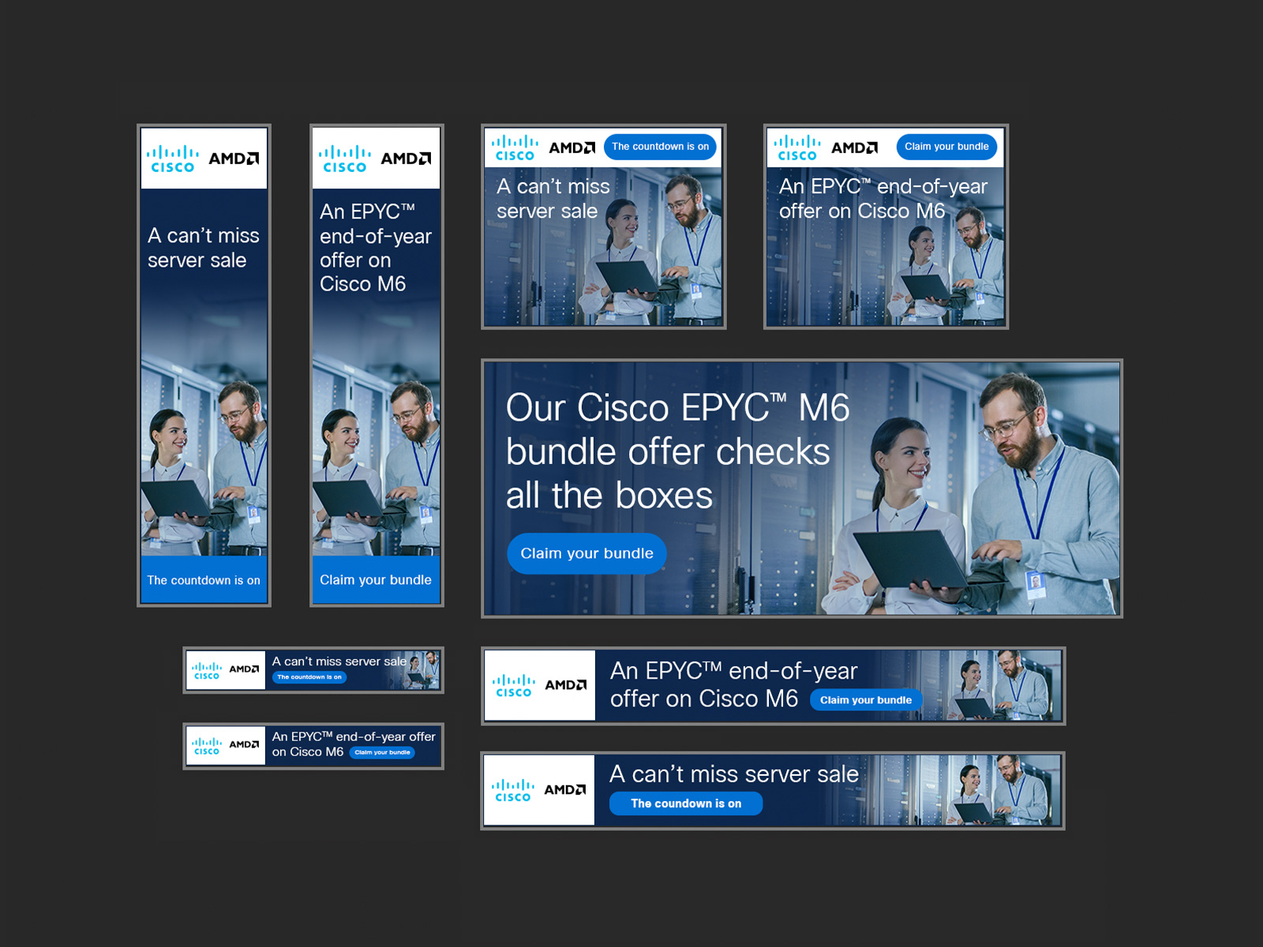Click 'An EPYC end-of-year offer on Cisco M6' headline in tall skyscraper
This screenshot has height=947, width=1263.
click(376, 248)
